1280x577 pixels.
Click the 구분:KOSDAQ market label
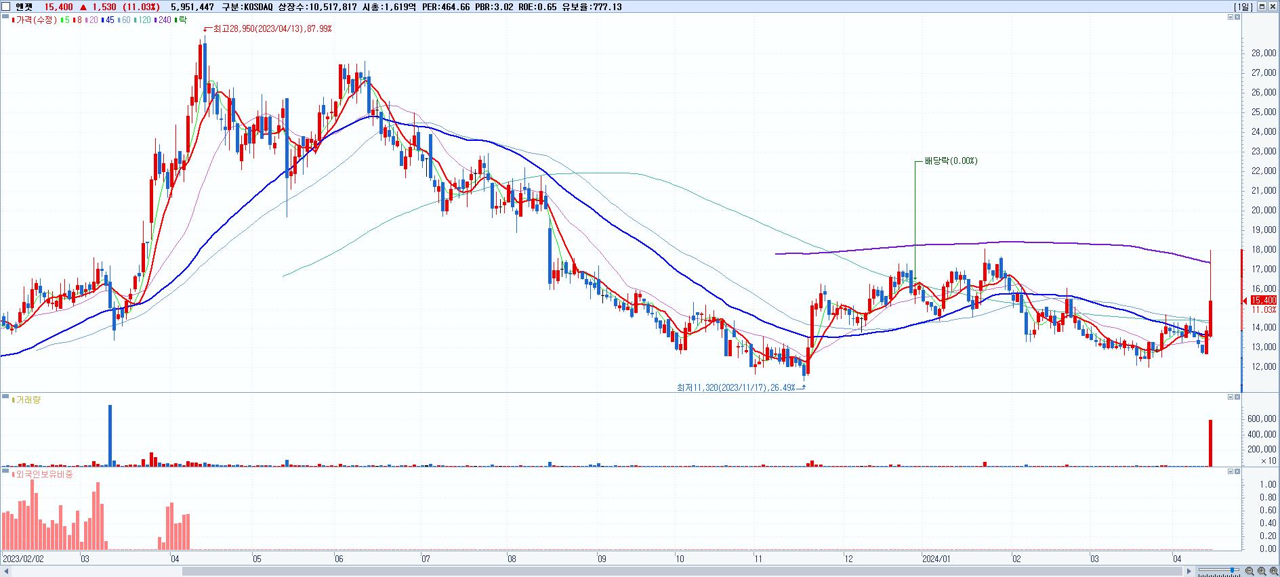247,7
